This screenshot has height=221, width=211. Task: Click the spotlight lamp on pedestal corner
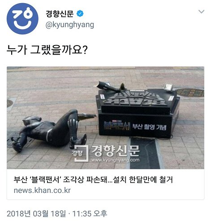(169, 87)
